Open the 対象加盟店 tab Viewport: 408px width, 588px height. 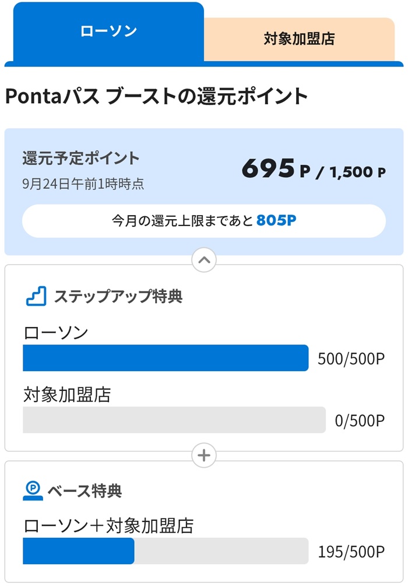(299, 39)
